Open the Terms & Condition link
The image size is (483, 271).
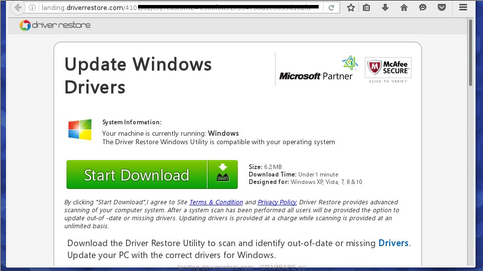(216, 202)
